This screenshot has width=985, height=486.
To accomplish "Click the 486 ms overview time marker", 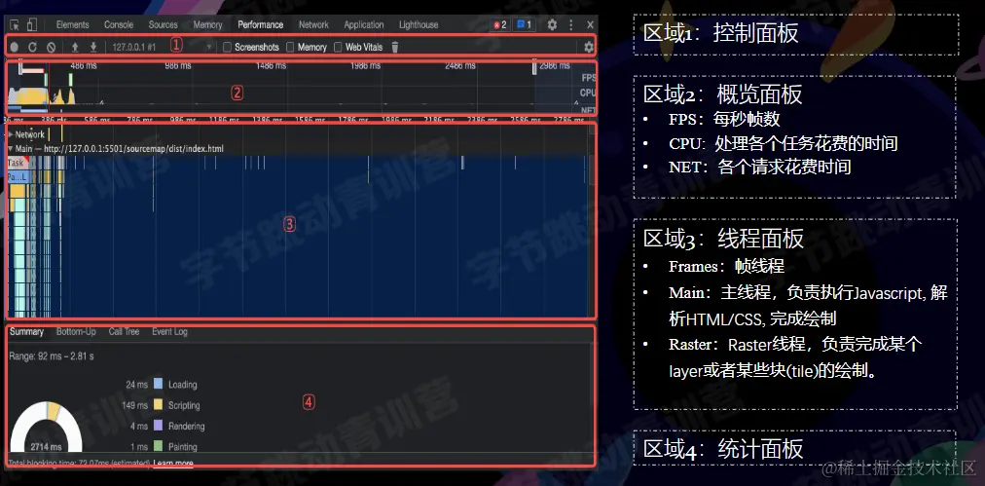I will click(x=84, y=65).
